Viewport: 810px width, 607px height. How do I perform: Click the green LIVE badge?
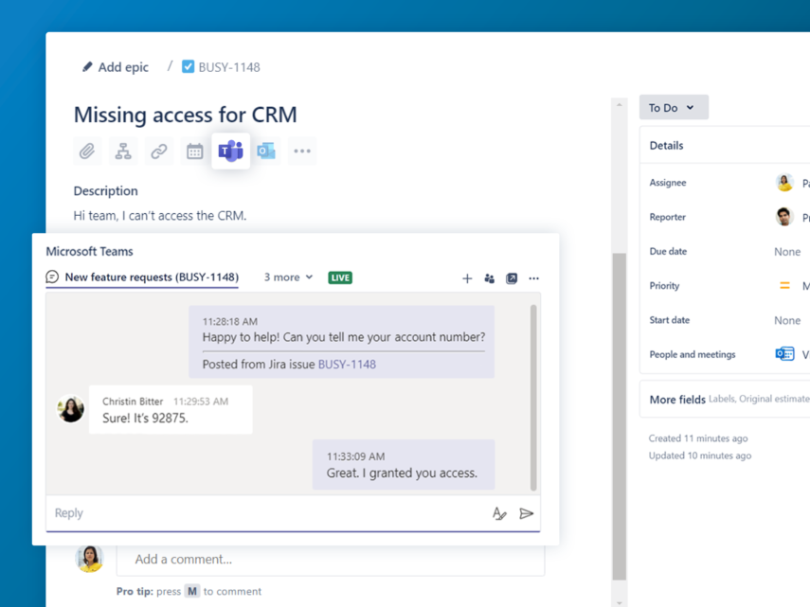tap(340, 277)
